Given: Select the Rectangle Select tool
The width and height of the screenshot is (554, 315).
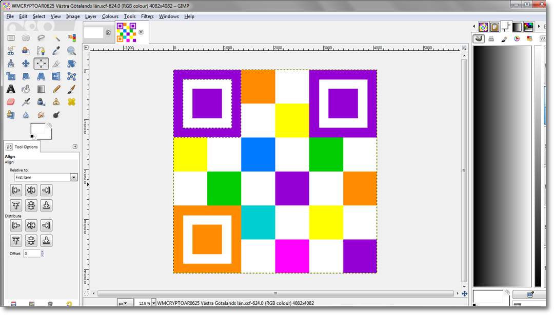Looking at the screenshot, I should pos(11,38).
